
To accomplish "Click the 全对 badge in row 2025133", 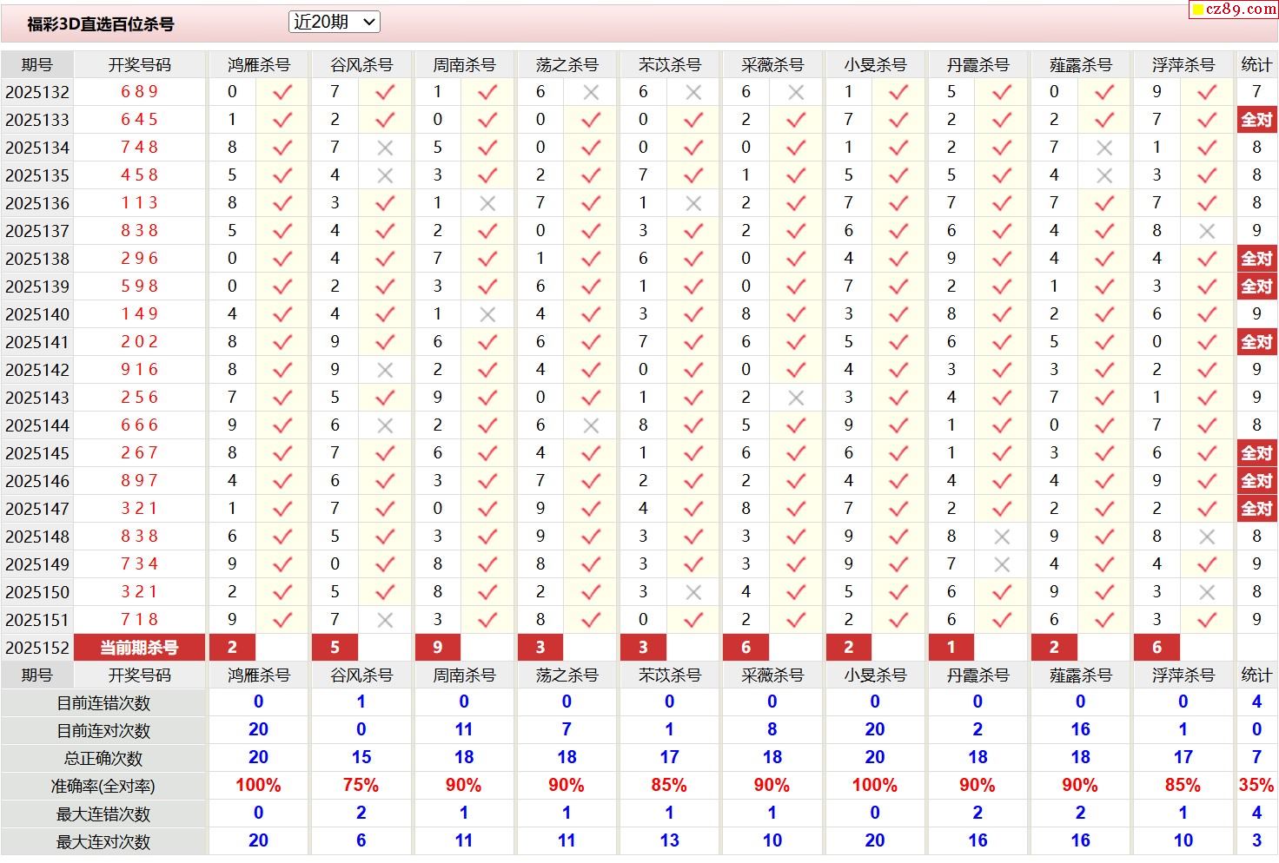I will [x=1256, y=120].
